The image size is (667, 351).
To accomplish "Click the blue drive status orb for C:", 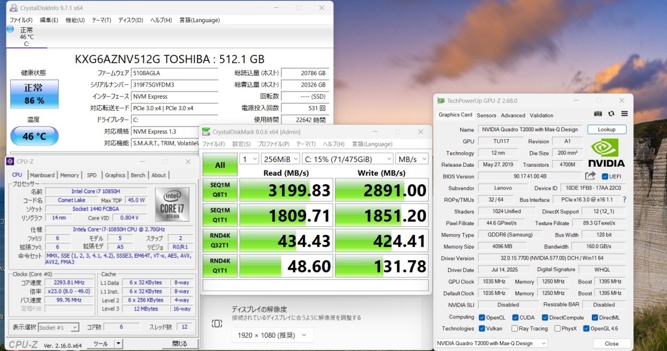I will click(x=10, y=29).
